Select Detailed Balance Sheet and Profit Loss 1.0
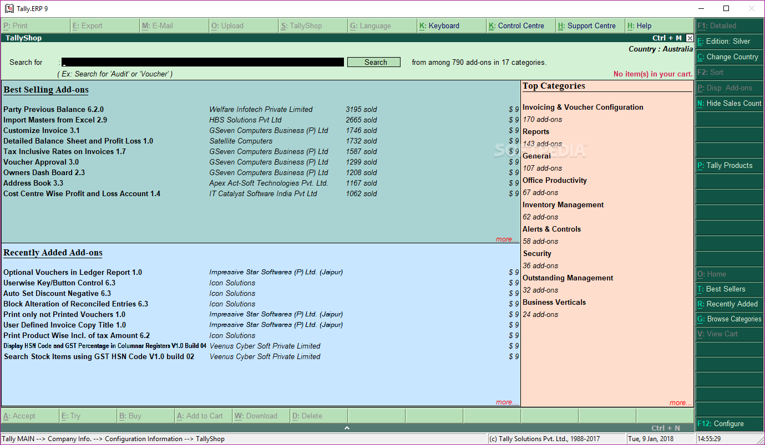Viewport: 765px width, 445px height. point(78,141)
